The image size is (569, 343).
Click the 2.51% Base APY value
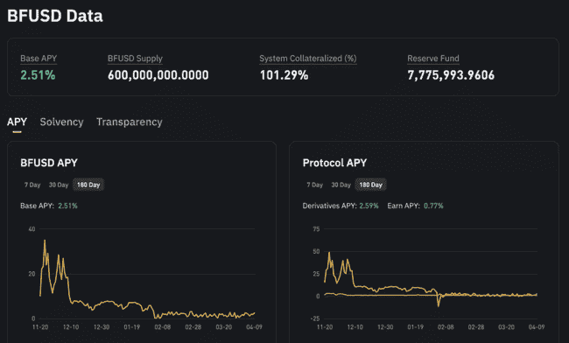pos(38,75)
